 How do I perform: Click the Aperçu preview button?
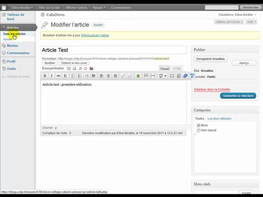244,63
